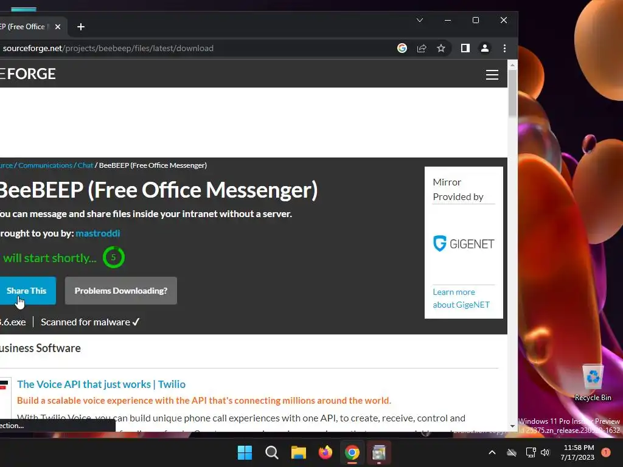Open the Chrome three-dot menu
Screen dimensions: 623x467
[504, 48]
